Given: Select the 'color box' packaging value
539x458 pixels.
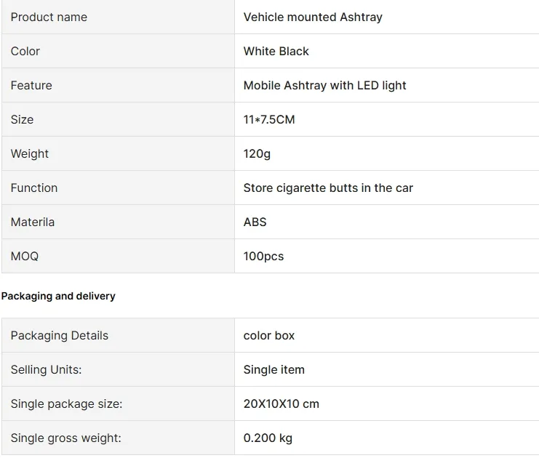Looking at the screenshot, I should tap(269, 335).
